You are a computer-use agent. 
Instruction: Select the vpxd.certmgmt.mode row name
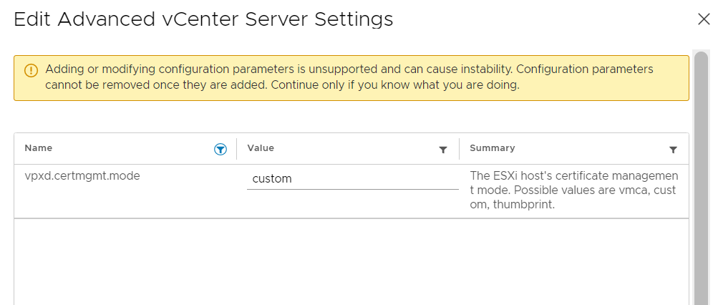coord(82,176)
